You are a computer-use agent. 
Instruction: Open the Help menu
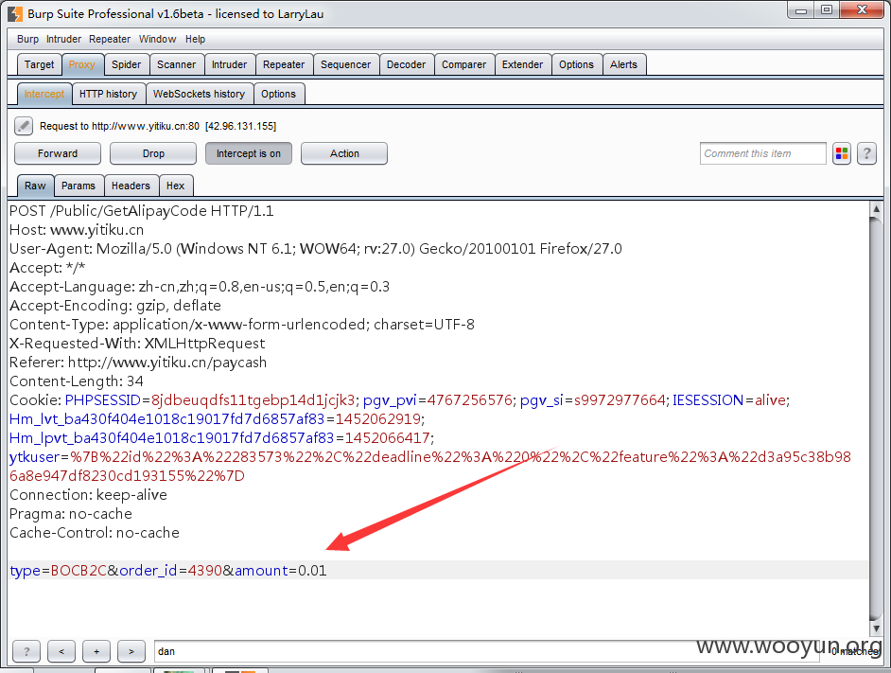(x=195, y=39)
